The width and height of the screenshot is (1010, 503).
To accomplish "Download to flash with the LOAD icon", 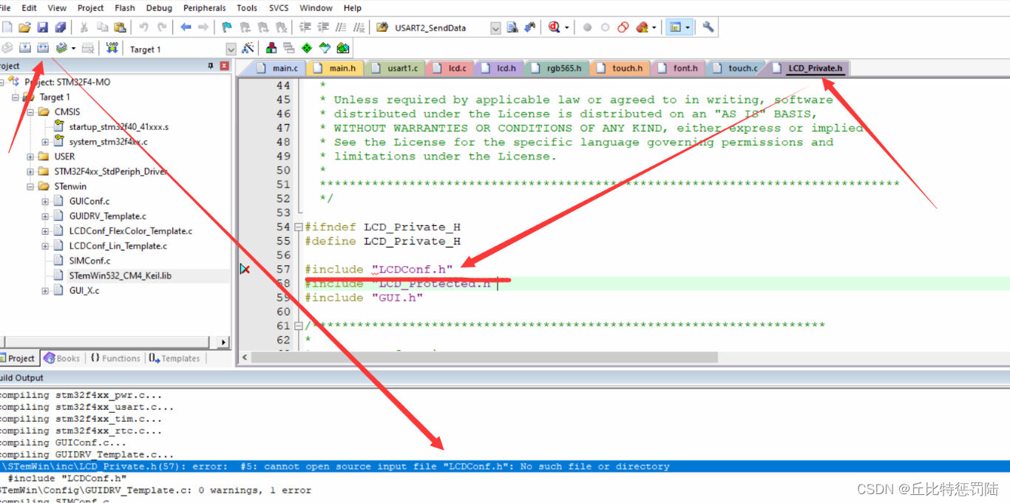I will [112, 48].
